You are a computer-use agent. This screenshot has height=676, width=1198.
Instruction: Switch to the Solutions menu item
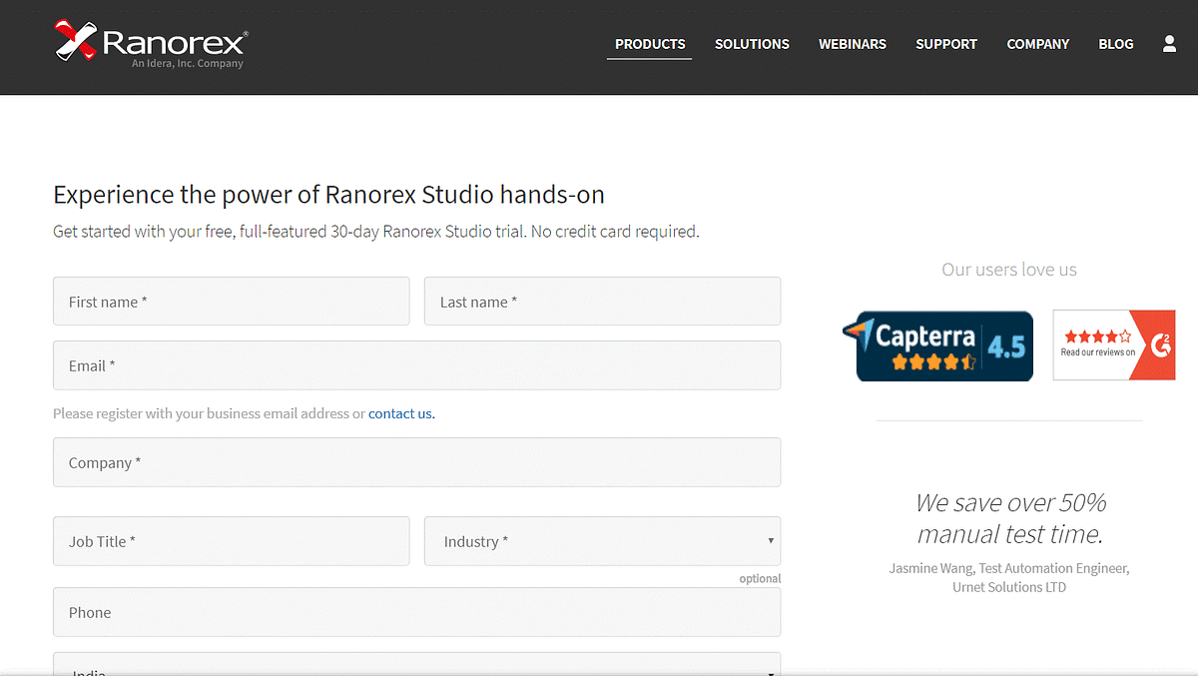pos(752,44)
